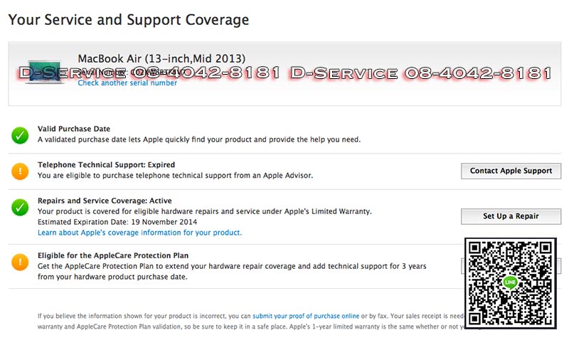This screenshot has height=340, width=569.
Task: Select the Eligible for the AppleCare Protection Plan heading
Action: 113,255
